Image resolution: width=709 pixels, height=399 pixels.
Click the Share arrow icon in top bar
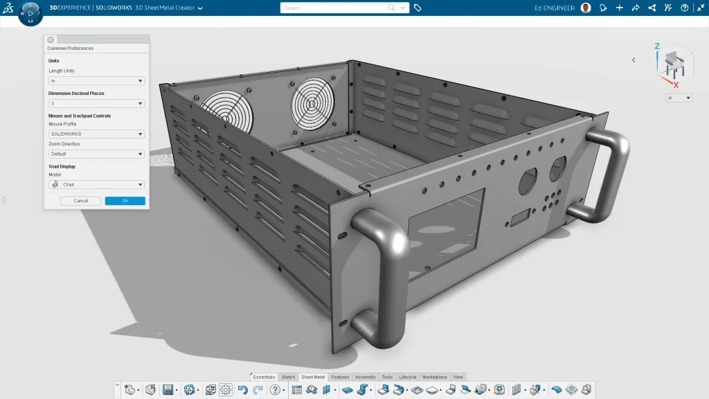(x=636, y=8)
